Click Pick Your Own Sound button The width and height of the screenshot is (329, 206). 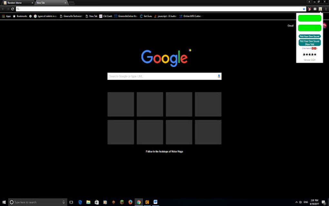309,36
